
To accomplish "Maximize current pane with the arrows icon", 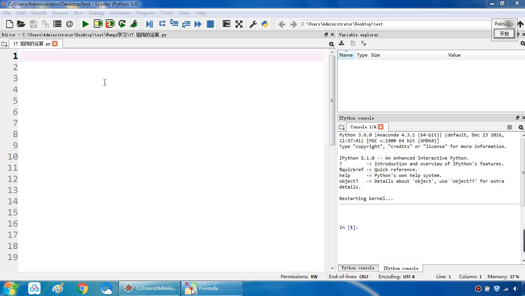I will [x=239, y=24].
